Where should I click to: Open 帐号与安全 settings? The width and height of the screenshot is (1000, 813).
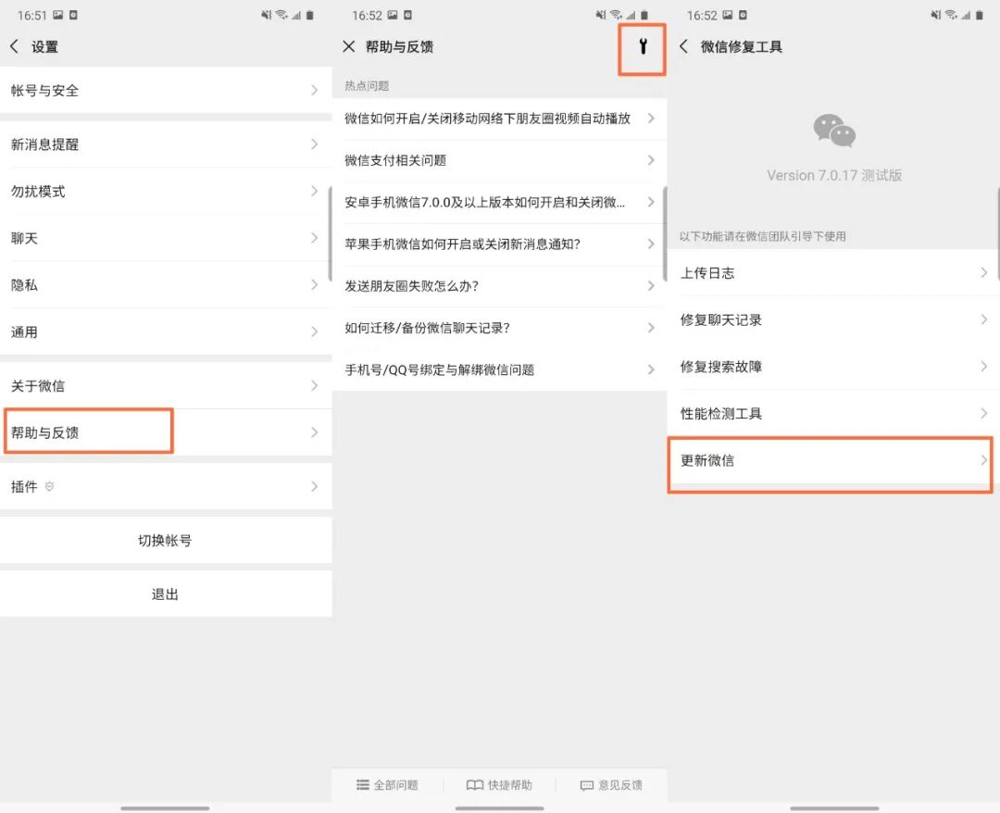point(166,90)
